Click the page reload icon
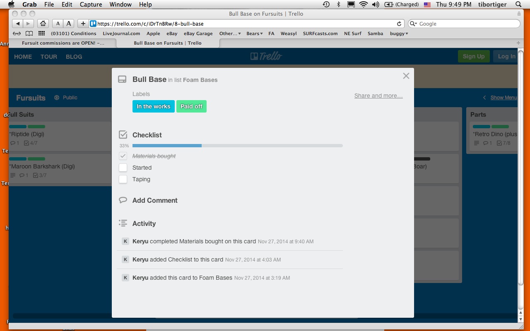Viewport: 530px width, 331px height. coord(399,24)
